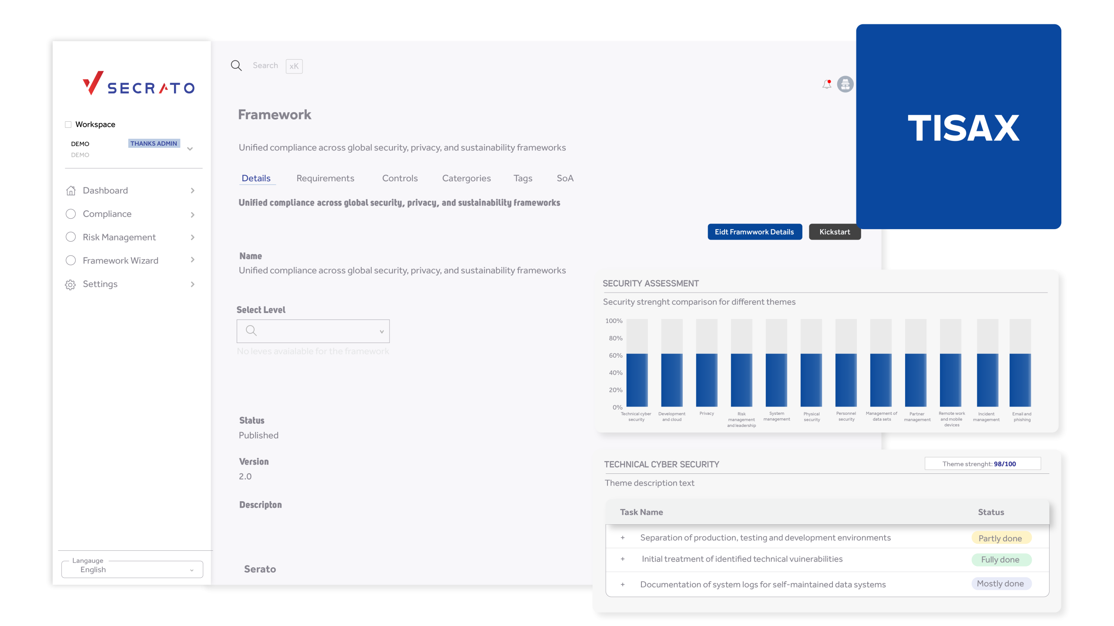
Task: Select the Risk Management circle in sidebar
Action: point(70,237)
